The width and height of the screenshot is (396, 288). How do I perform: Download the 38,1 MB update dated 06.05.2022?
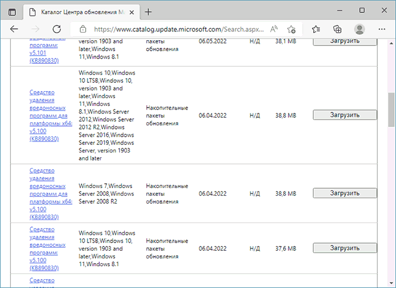point(345,41)
